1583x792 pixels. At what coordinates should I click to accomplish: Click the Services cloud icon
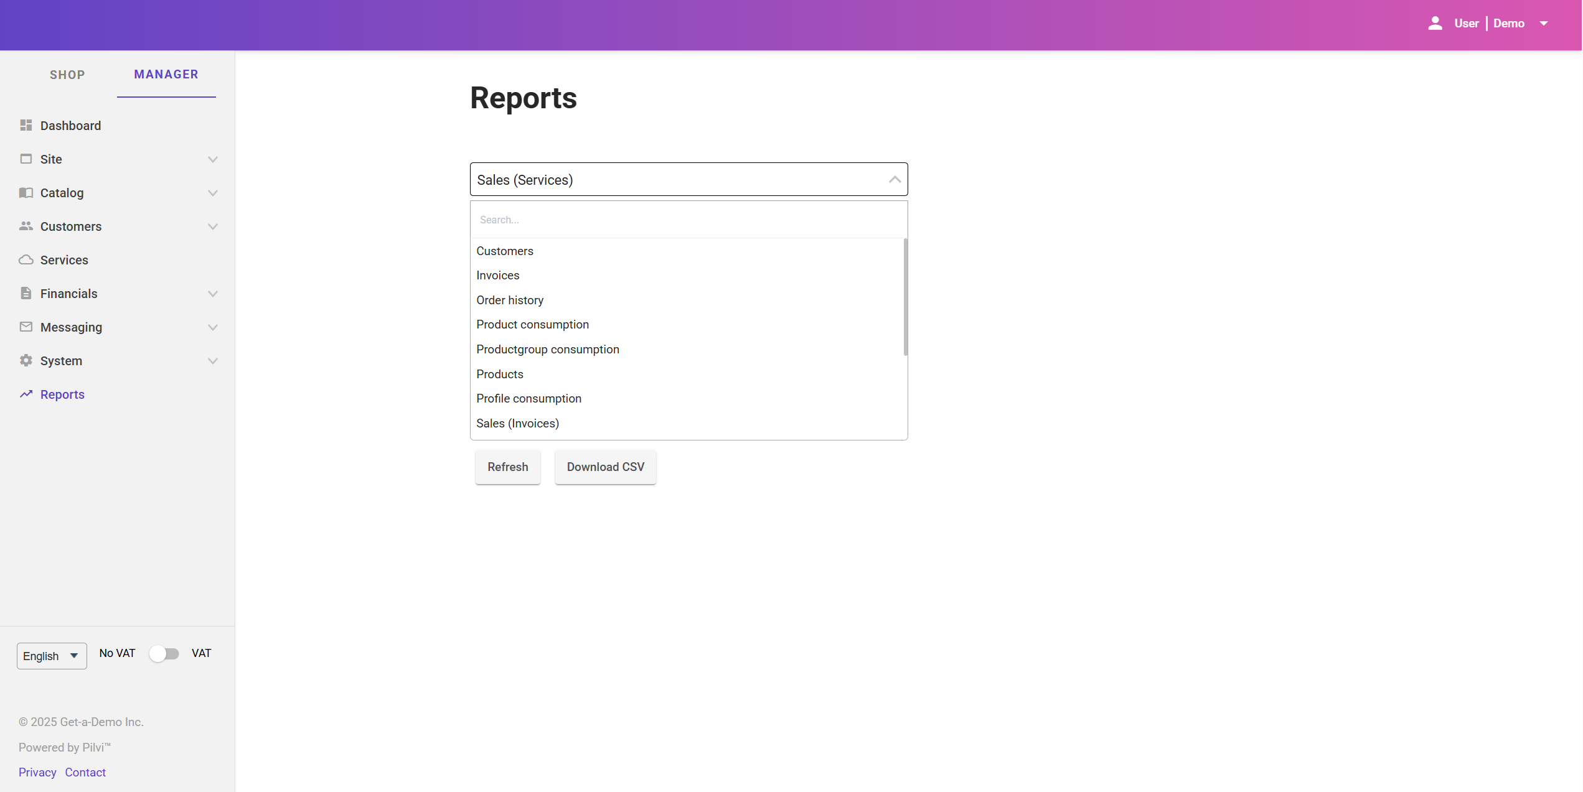pyautogui.click(x=26, y=259)
